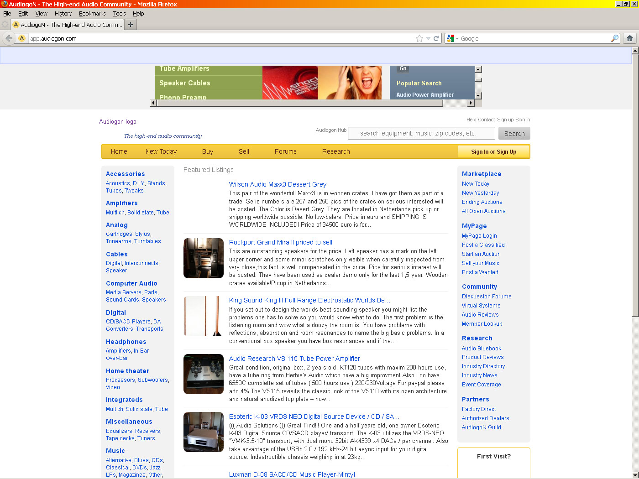Click the banner's horizontal scrollbar thumb
The height and width of the screenshot is (479, 639).
coord(300,103)
